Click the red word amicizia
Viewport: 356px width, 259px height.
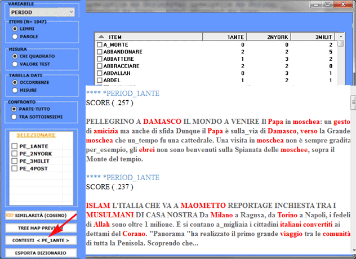[x=106, y=131]
